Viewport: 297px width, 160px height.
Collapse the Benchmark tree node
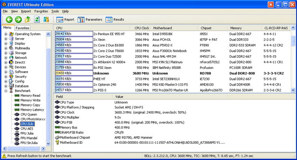6,91
